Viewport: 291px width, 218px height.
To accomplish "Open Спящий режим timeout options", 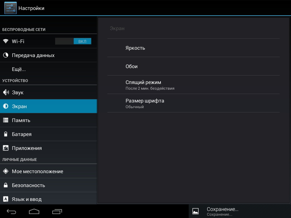I will pos(193,85).
